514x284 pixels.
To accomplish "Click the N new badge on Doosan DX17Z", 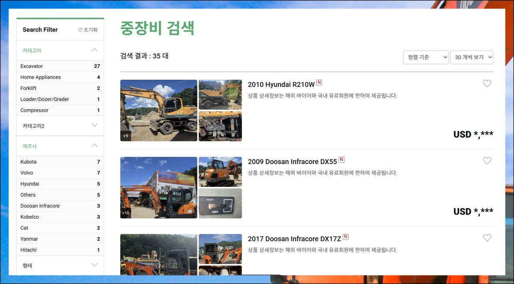I will 346,237.
